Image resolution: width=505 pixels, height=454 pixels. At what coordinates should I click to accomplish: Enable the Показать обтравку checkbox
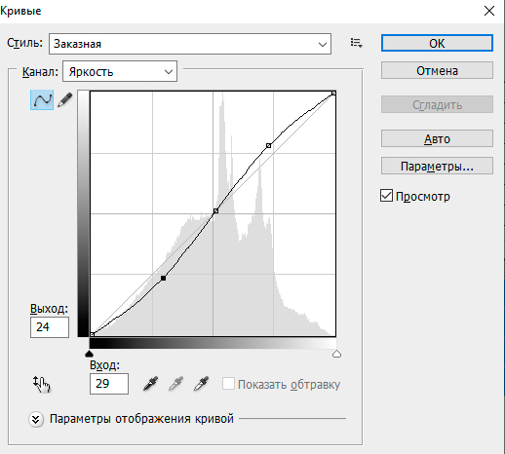coord(228,384)
